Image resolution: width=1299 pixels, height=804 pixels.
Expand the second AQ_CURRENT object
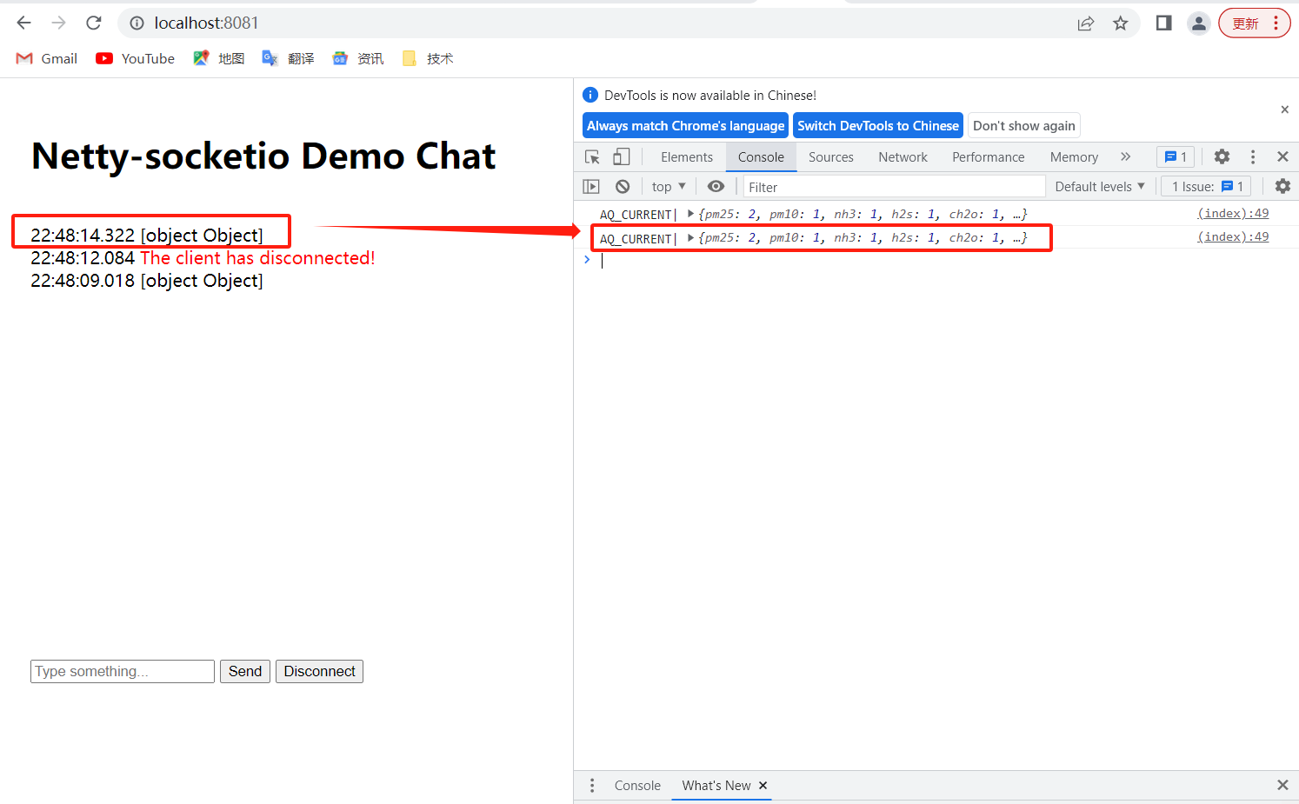tap(691, 237)
